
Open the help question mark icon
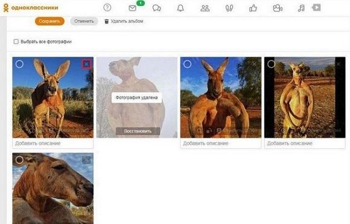coord(107,8)
